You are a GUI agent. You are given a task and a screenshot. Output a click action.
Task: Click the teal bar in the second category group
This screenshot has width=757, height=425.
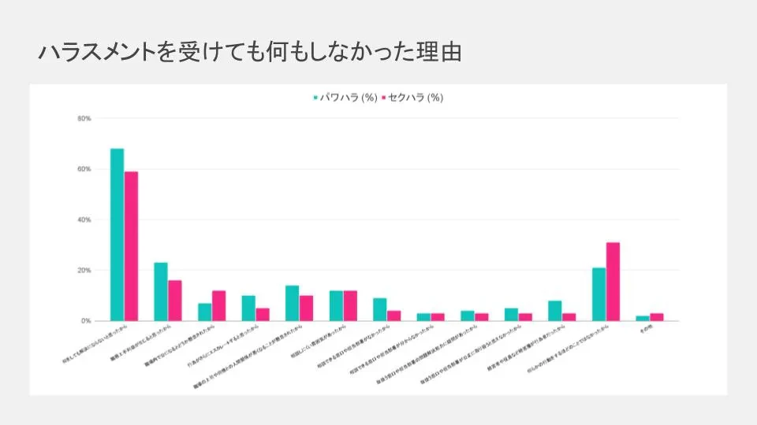[161, 291]
